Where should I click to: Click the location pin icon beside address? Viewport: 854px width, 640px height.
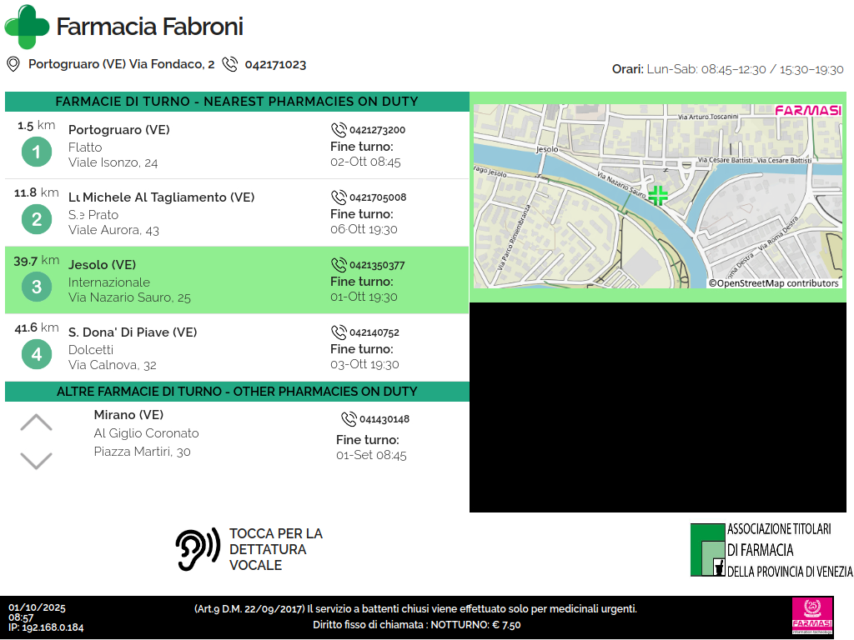(x=13, y=64)
